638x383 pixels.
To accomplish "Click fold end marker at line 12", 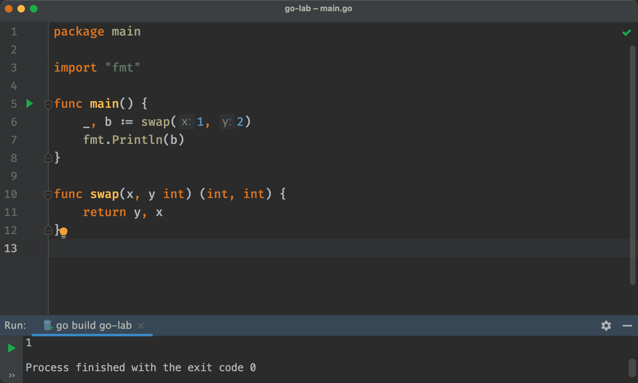I will click(48, 230).
